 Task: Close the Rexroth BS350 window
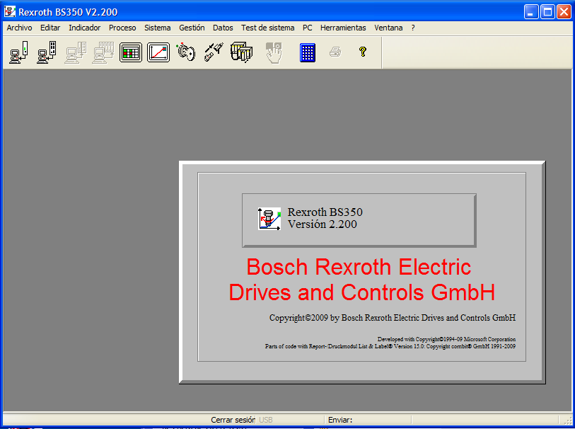coord(564,12)
